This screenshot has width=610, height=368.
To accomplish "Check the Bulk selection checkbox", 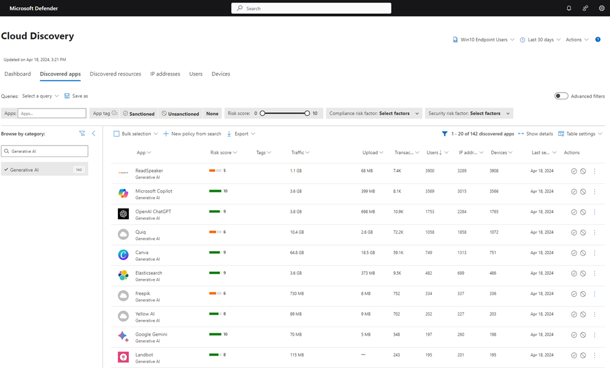I will (117, 133).
